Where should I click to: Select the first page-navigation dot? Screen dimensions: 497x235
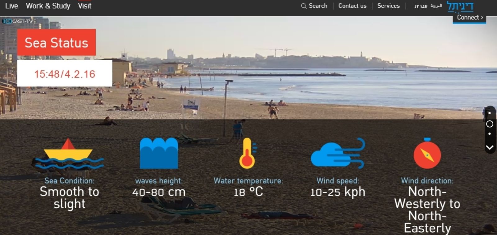click(x=490, y=113)
